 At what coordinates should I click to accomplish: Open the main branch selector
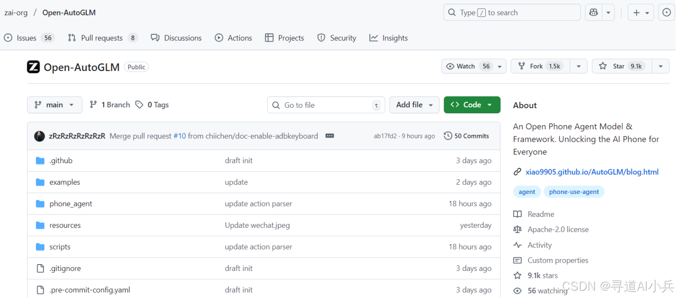point(55,105)
